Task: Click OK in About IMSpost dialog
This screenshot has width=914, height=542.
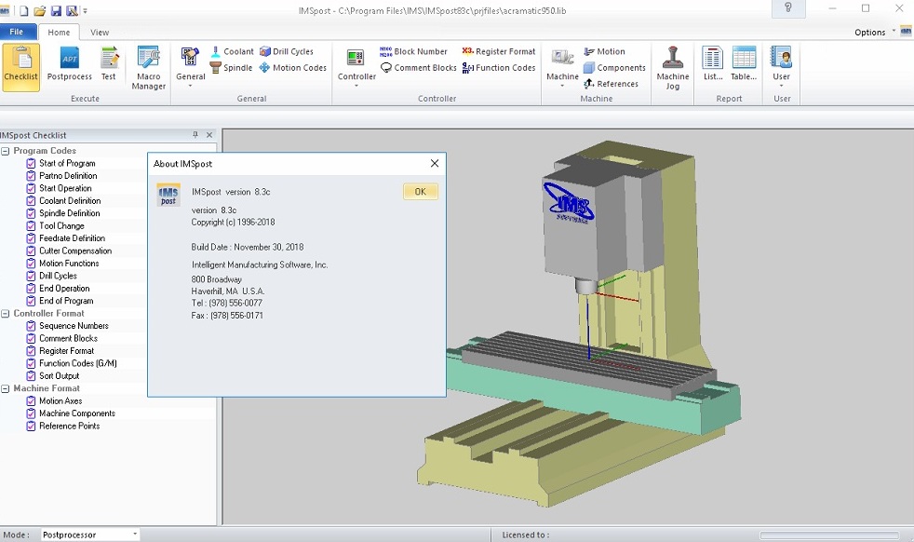Action: [421, 191]
